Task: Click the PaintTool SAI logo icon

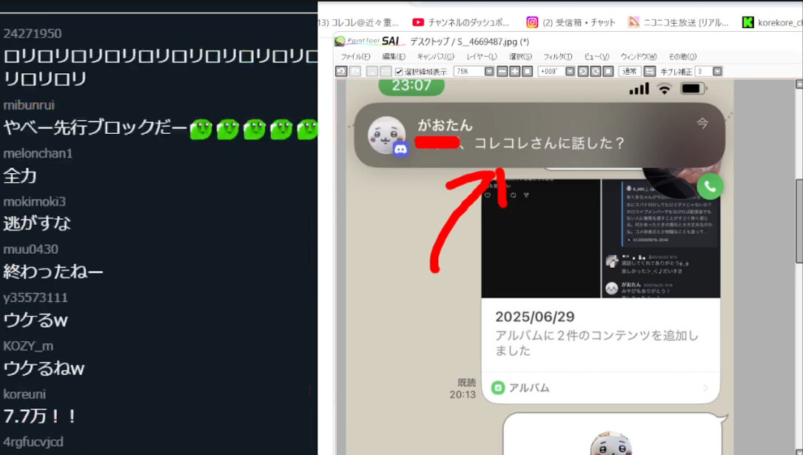Action: (x=340, y=41)
